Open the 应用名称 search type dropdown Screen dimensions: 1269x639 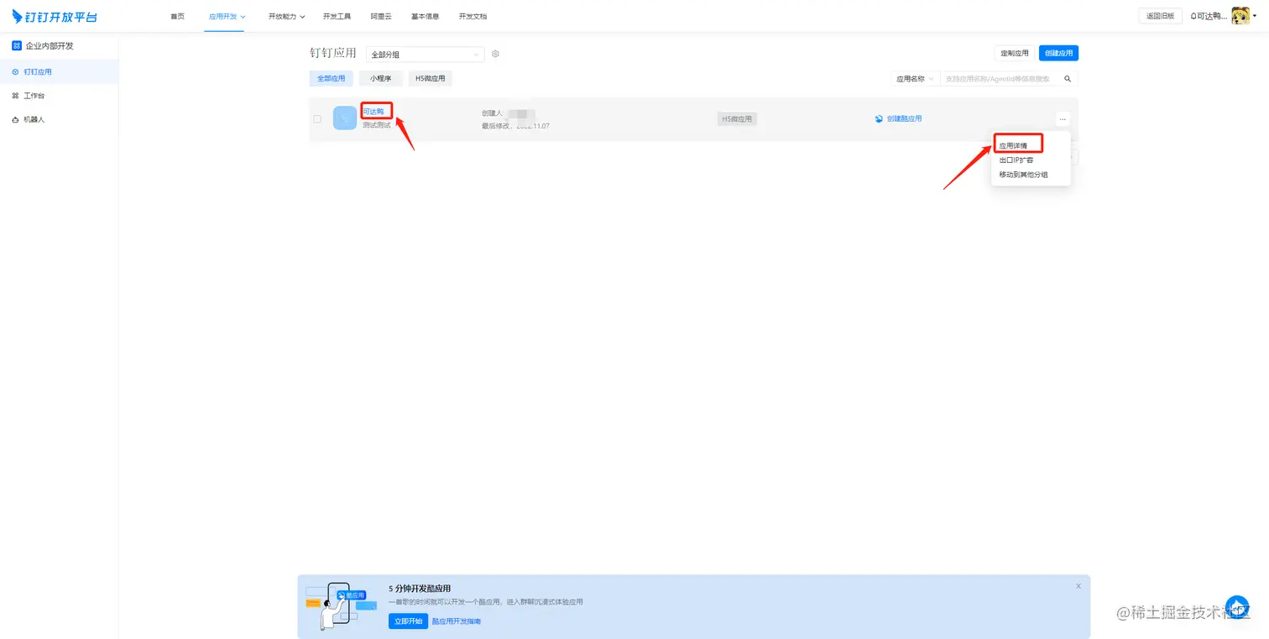pyautogui.click(x=915, y=79)
